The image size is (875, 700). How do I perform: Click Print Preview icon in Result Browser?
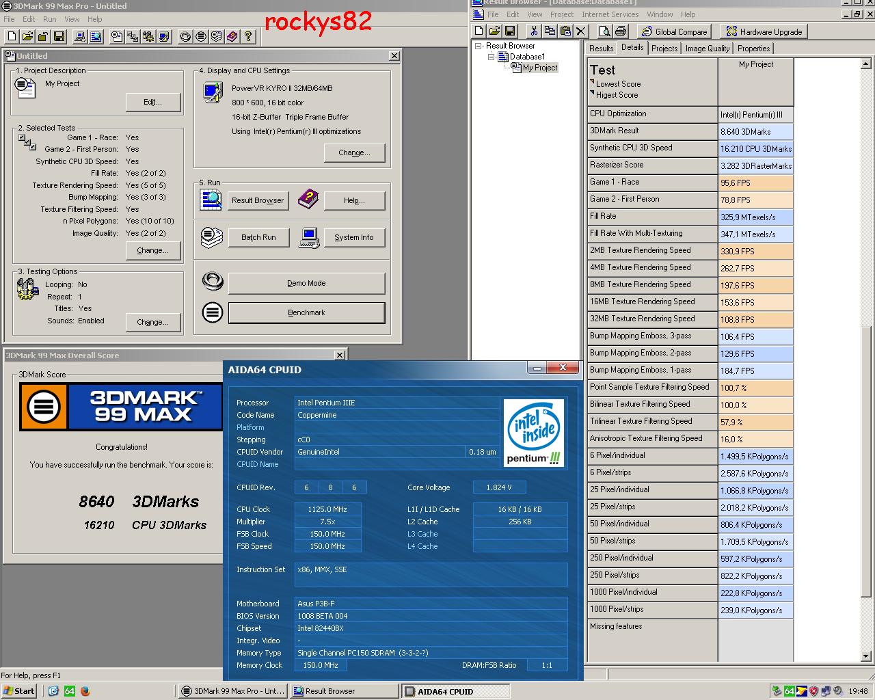(604, 31)
